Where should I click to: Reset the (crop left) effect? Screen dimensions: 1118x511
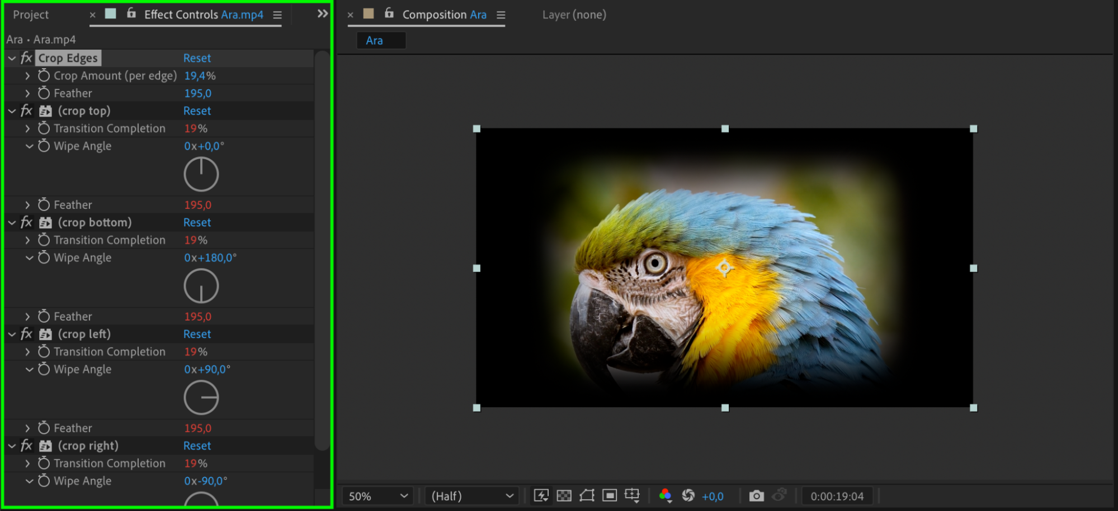pyautogui.click(x=197, y=334)
